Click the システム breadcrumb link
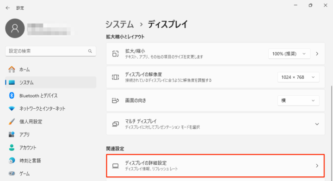Viewport: 333px width, 181px height. pyautogui.click(x=120, y=24)
